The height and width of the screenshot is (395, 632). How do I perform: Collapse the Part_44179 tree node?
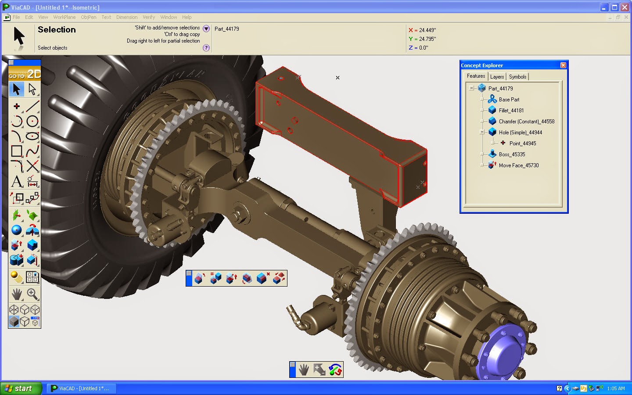point(471,88)
